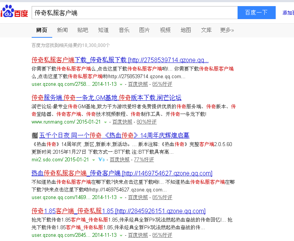The height and width of the screenshot is (241, 294).
Task: Focus the search box containing 传奇私服客户端
Action: click(135, 13)
